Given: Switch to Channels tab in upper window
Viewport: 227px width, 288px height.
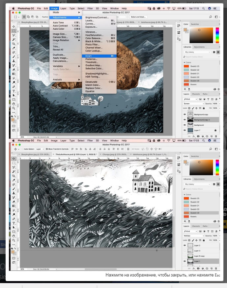Looking at the screenshot, I should (196, 94).
